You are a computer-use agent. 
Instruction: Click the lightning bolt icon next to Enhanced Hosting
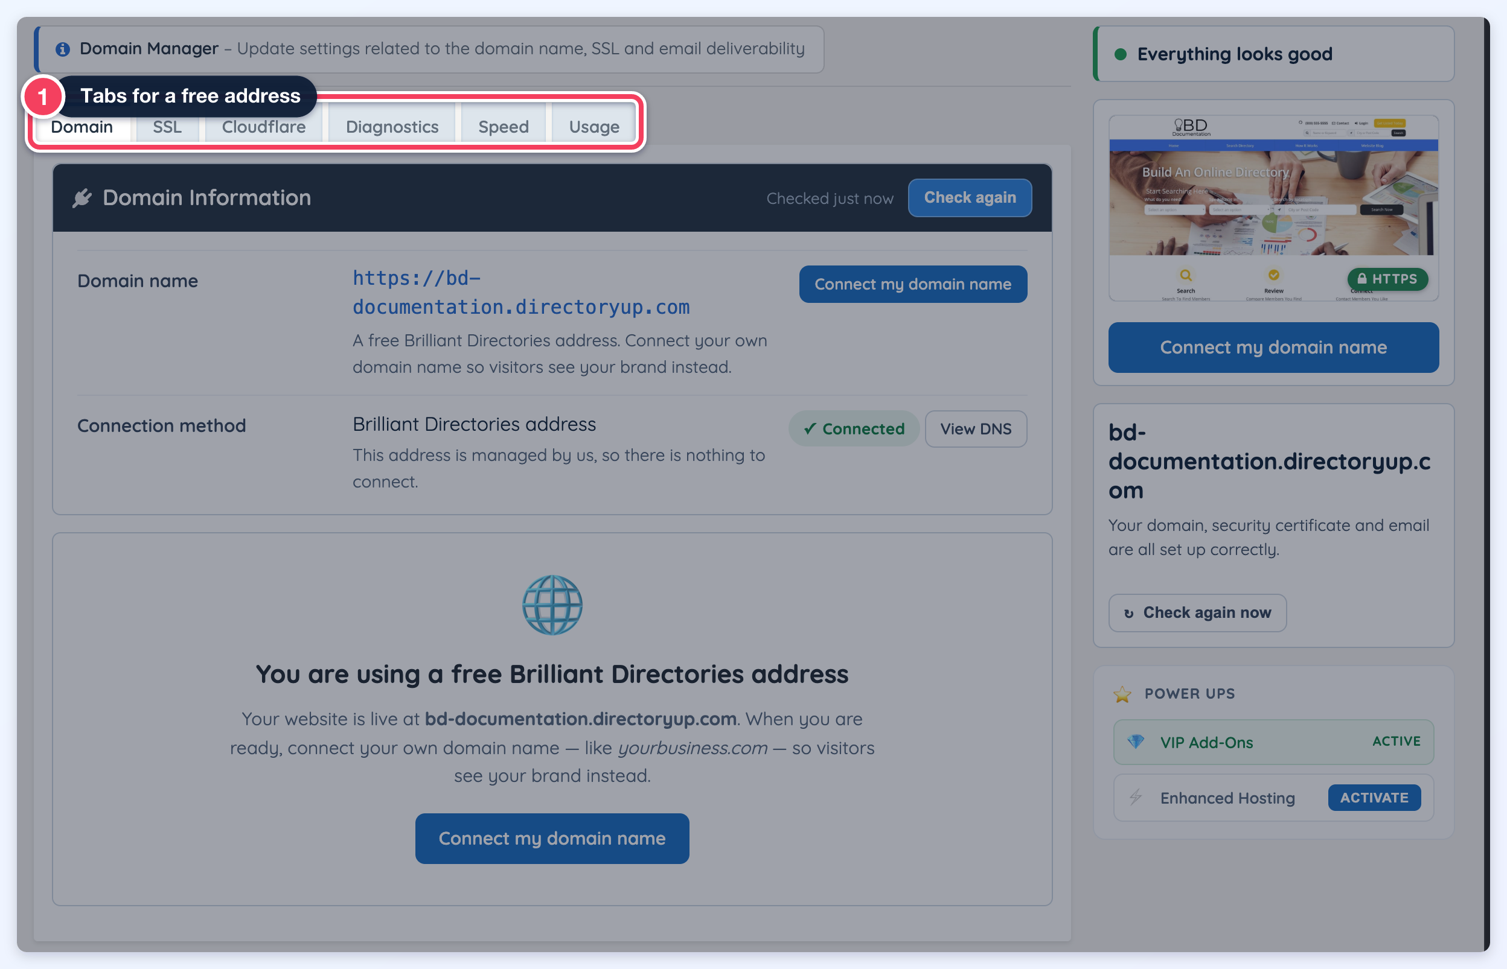pos(1136,797)
